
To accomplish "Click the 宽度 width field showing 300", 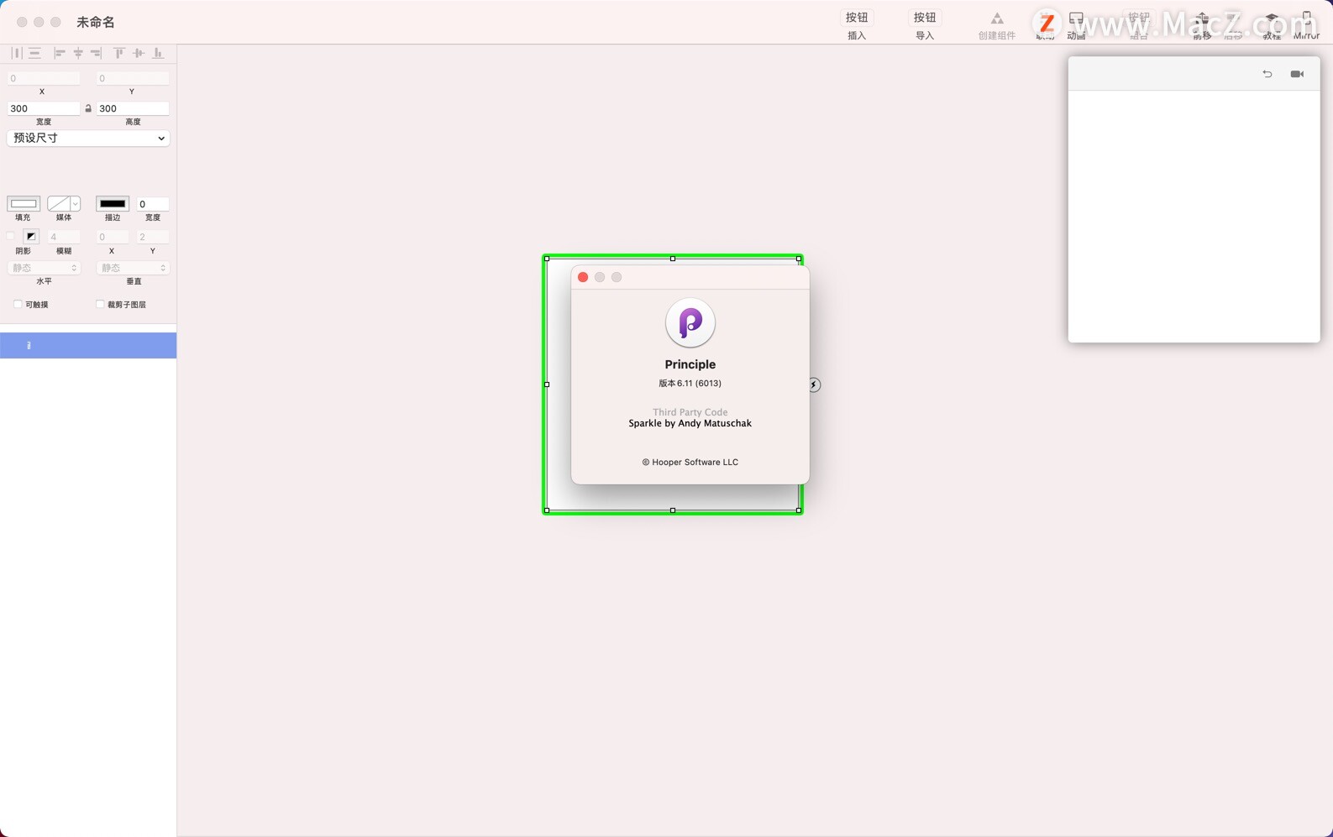I will tap(44, 108).
